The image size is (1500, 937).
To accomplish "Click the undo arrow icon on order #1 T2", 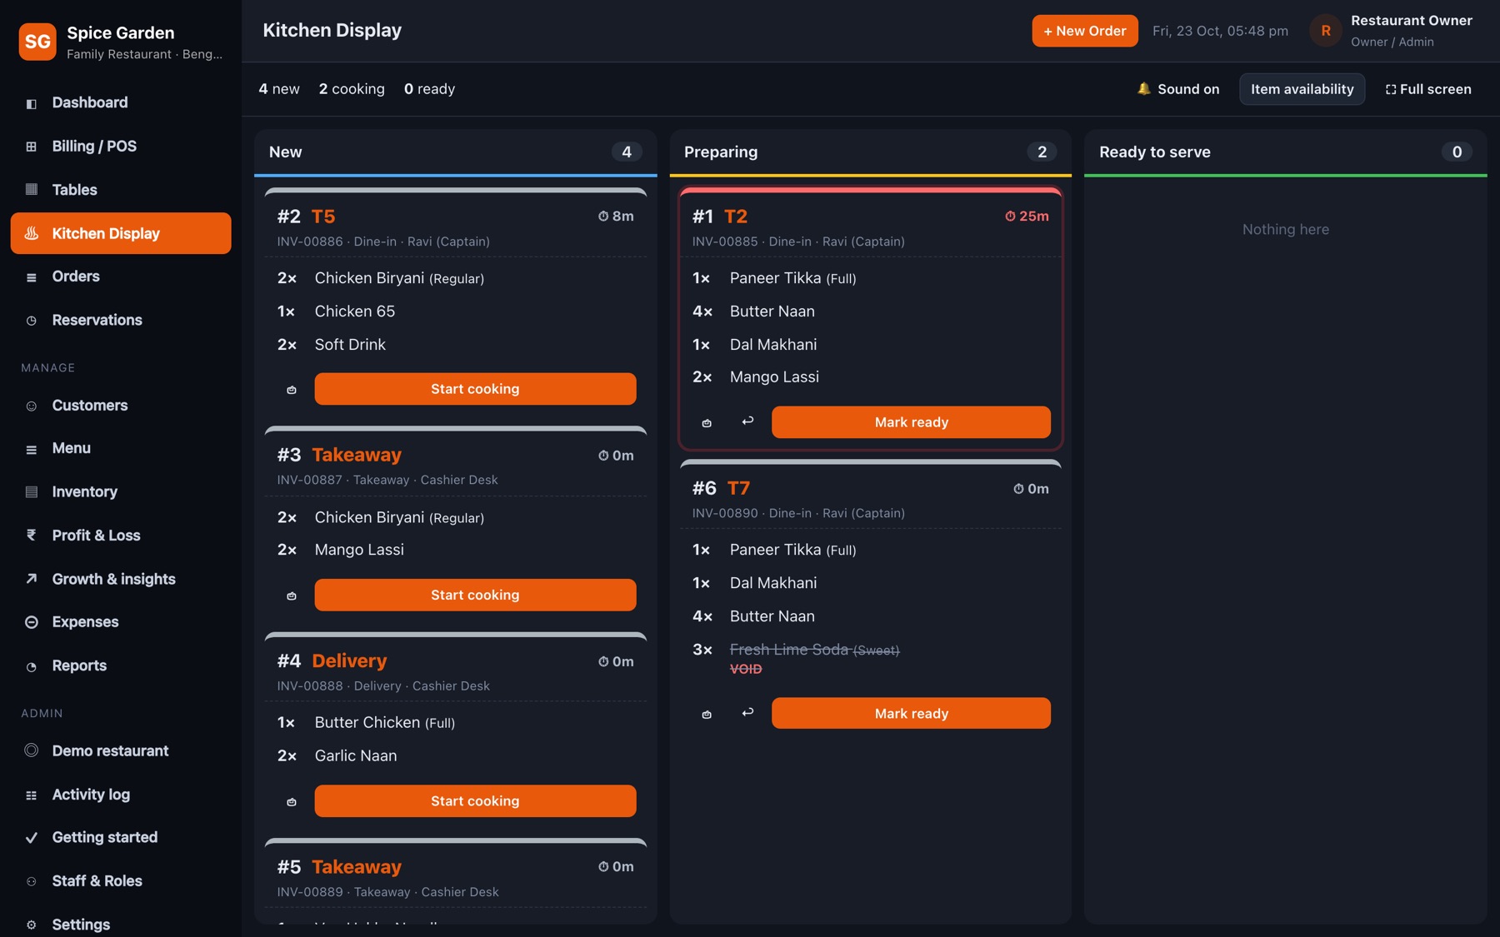I will click(747, 421).
